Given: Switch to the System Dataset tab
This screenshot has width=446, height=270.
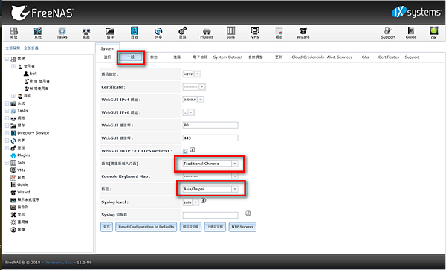Looking at the screenshot, I should (227, 57).
